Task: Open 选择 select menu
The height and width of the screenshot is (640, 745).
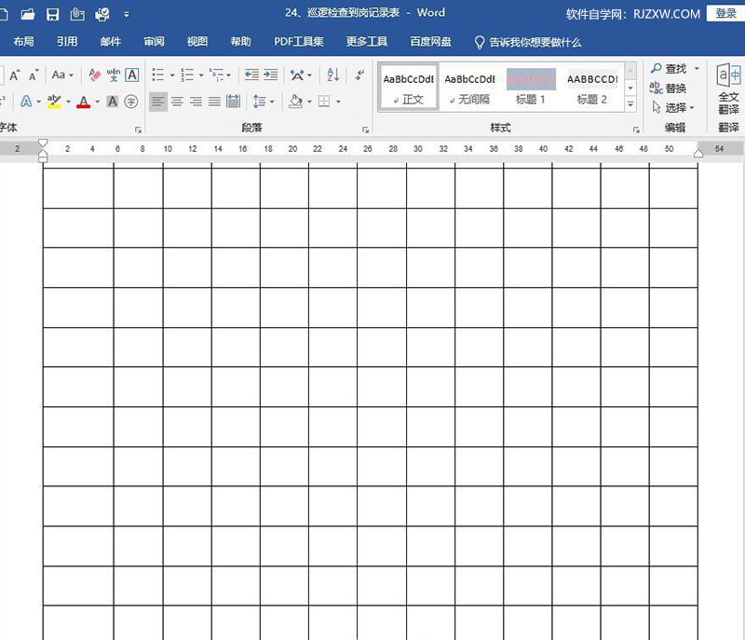Action: pos(673,107)
